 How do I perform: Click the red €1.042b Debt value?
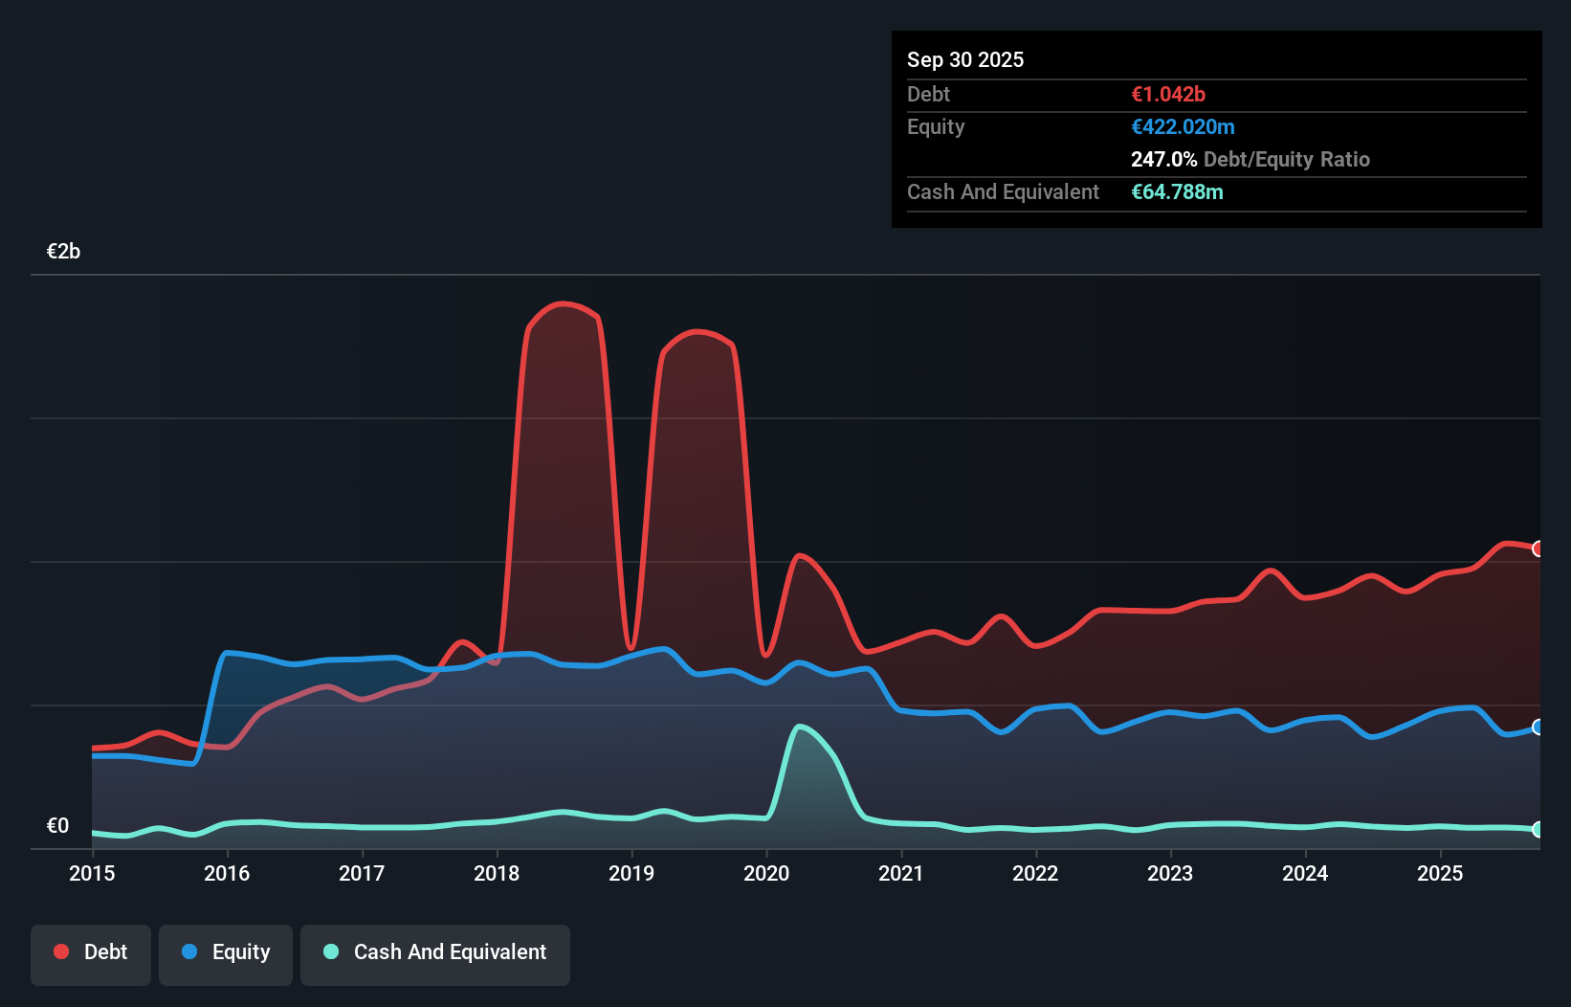(x=1168, y=94)
